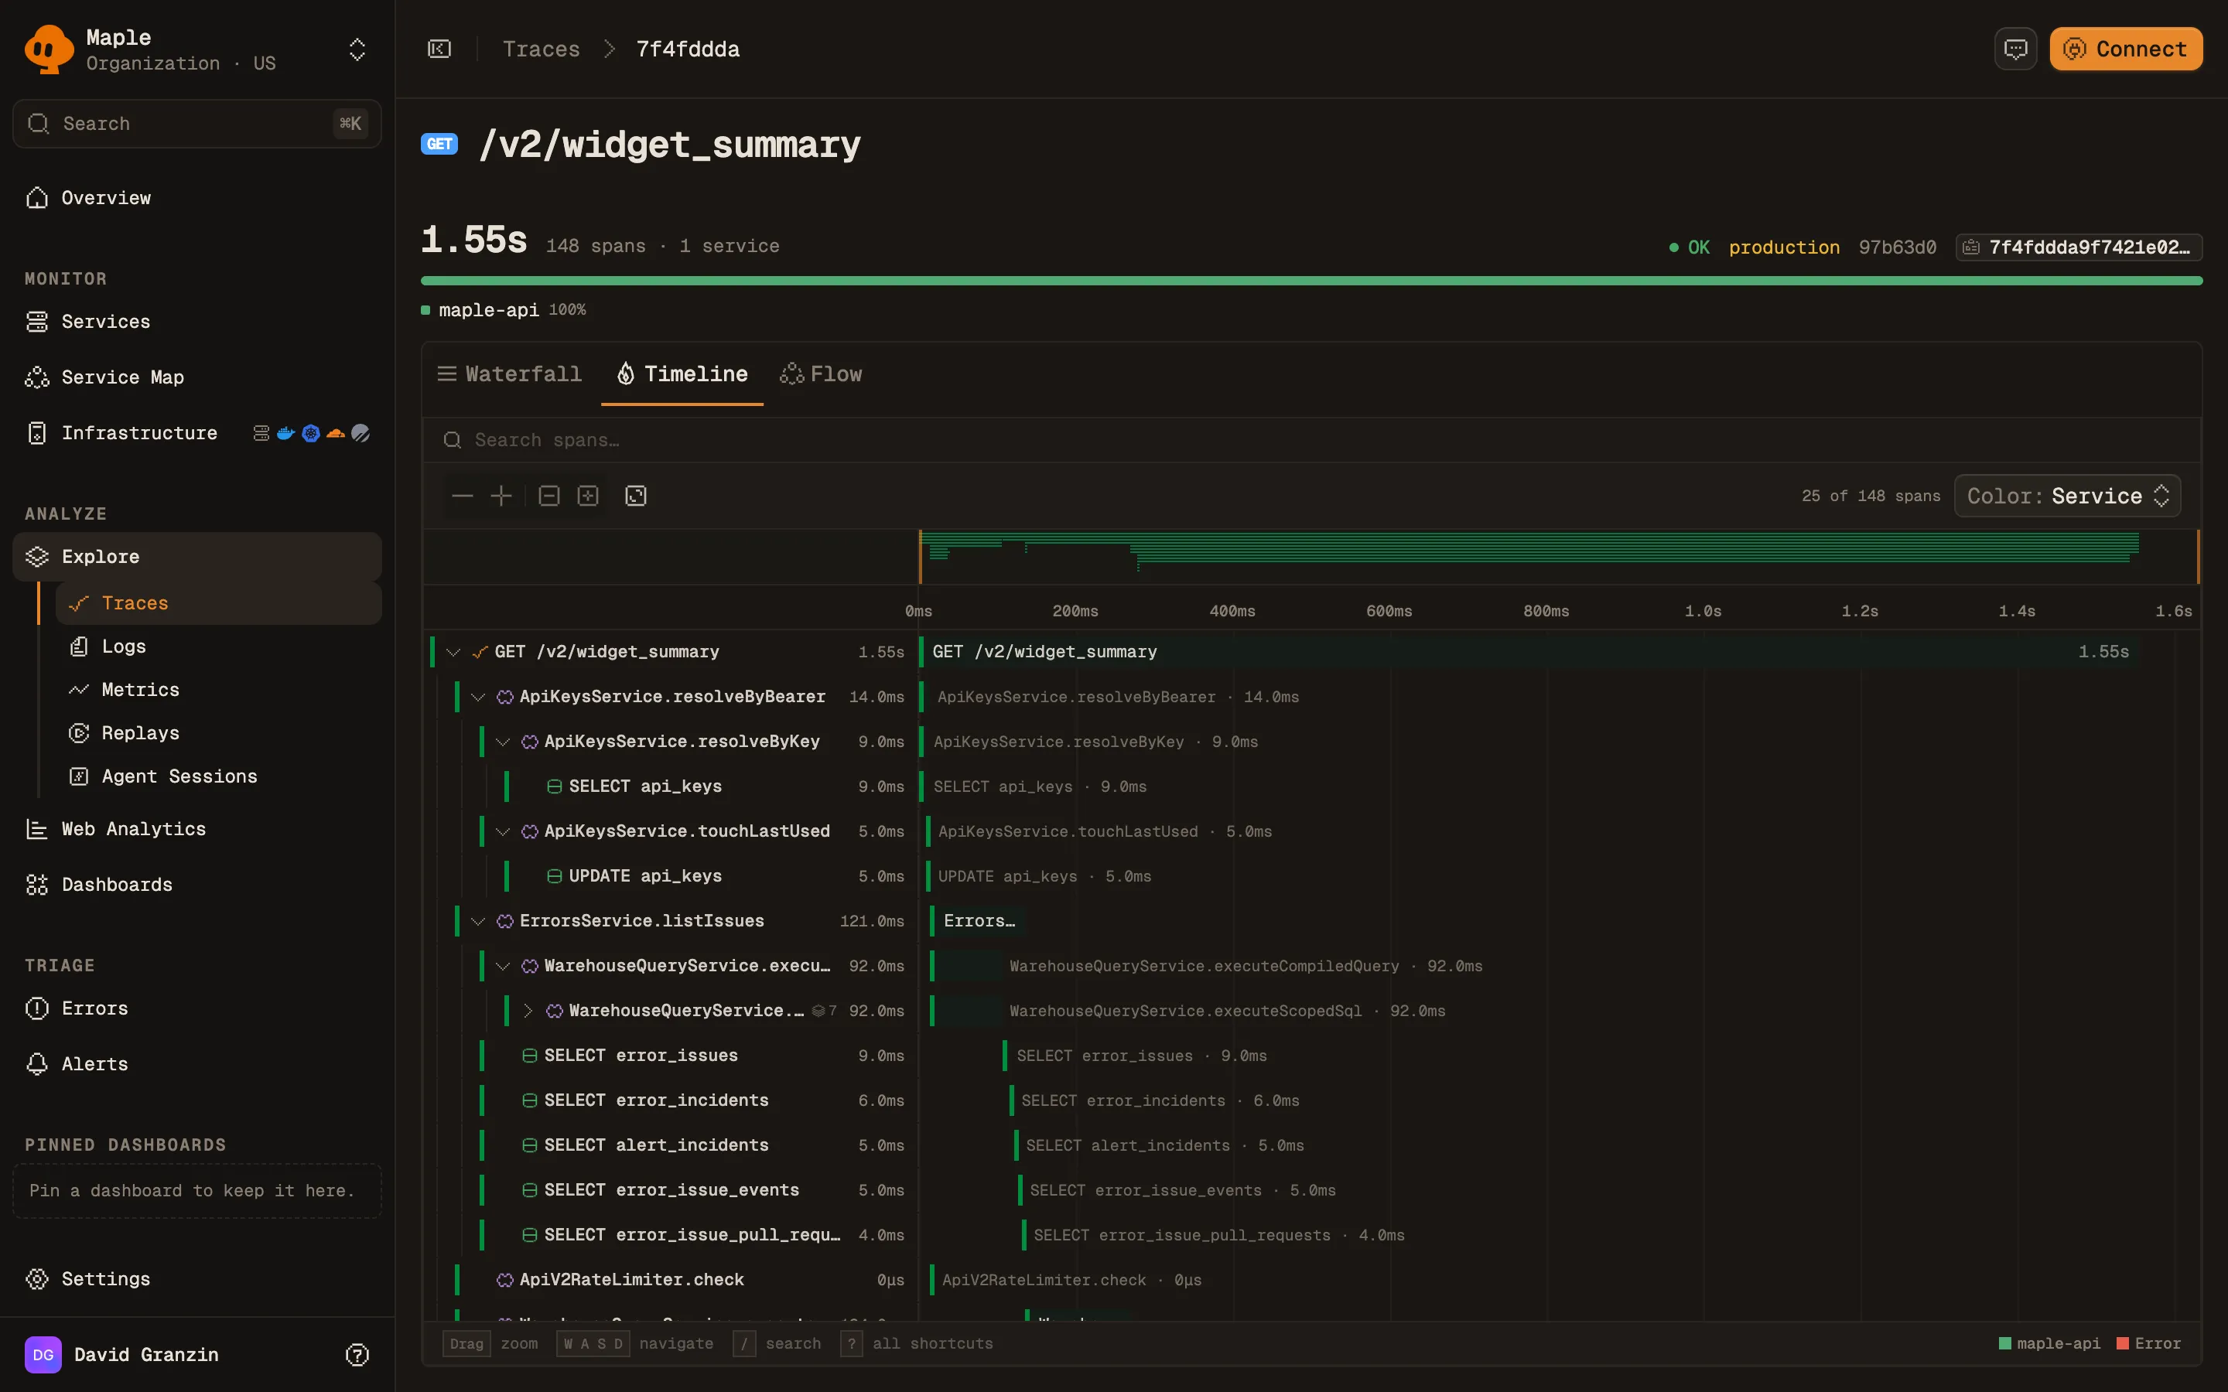Open Dashboards in the sidebar
2228x1392 pixels.
[197, 885]
